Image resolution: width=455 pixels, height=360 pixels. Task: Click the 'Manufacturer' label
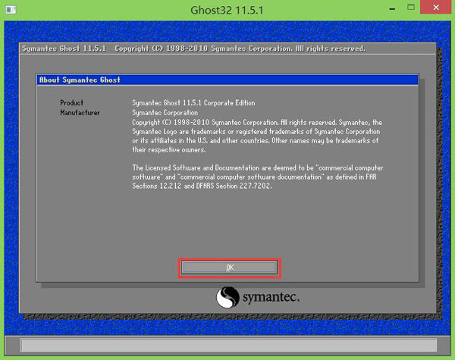click(80, 113)
